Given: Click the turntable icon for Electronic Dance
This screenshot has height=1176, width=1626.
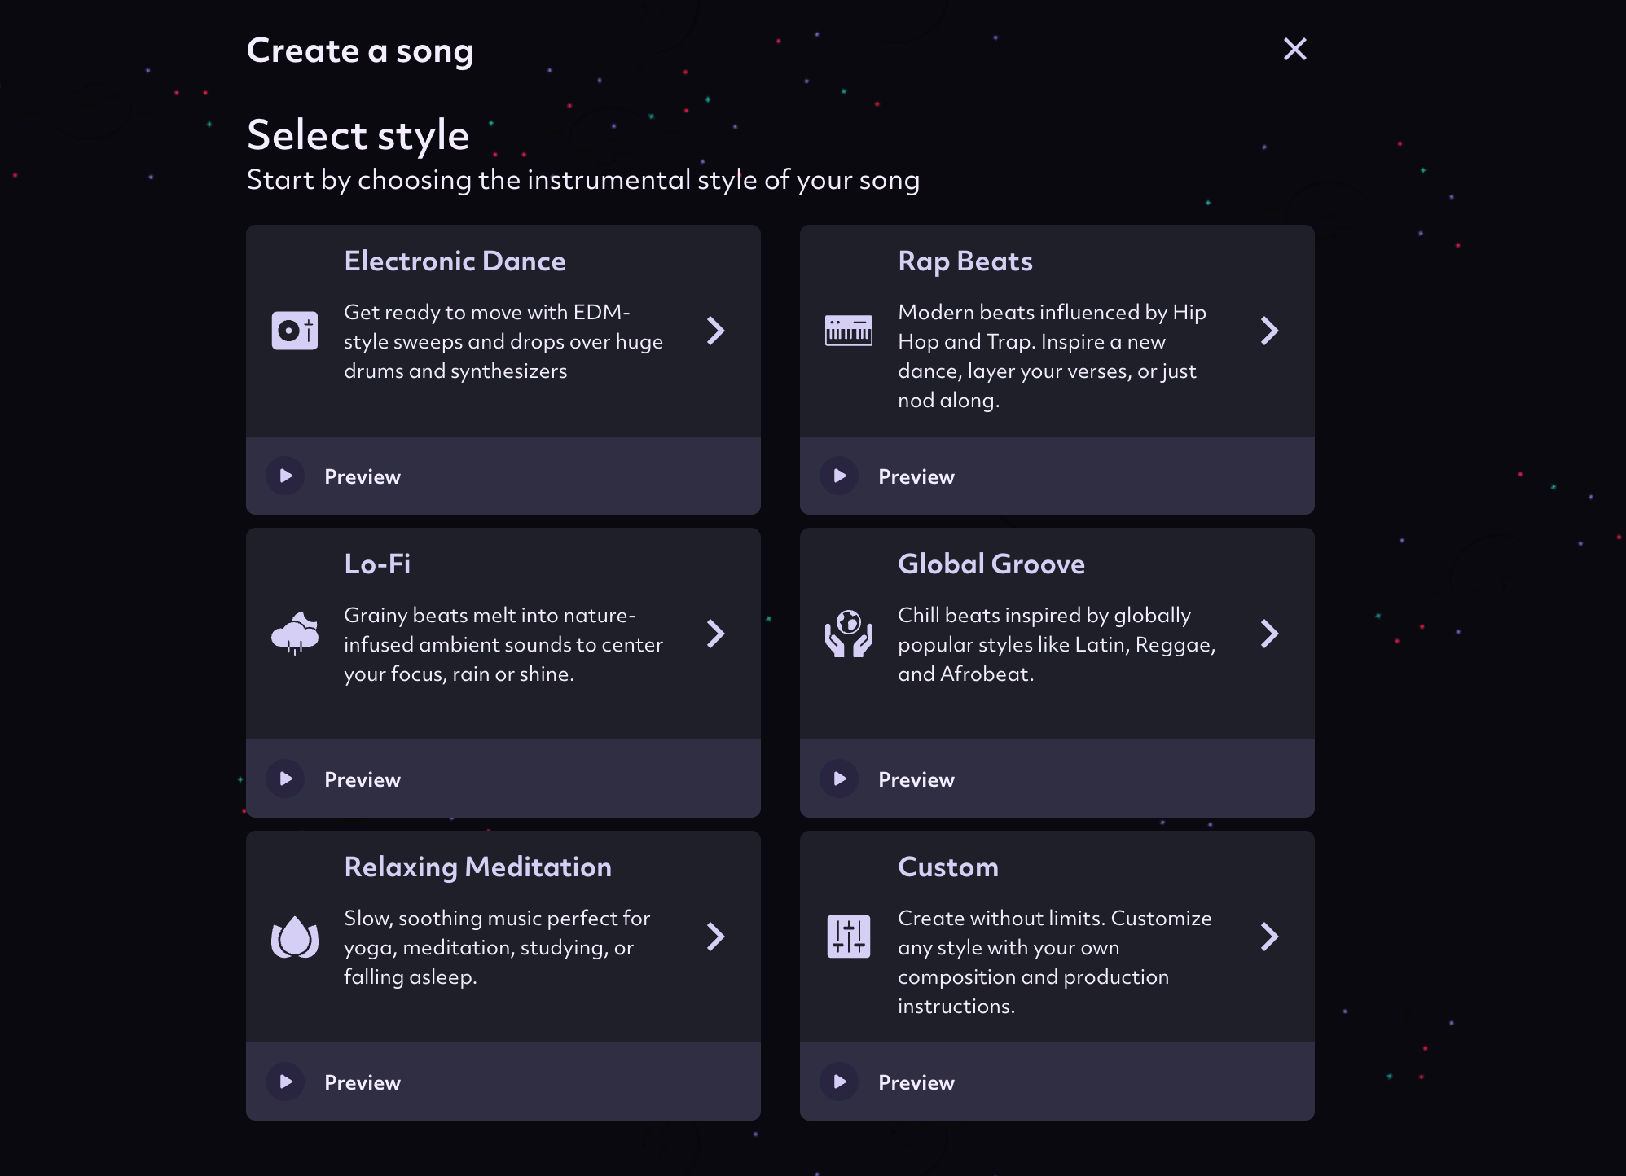Looking at the screenshot, I should click(x=294, y=331).
